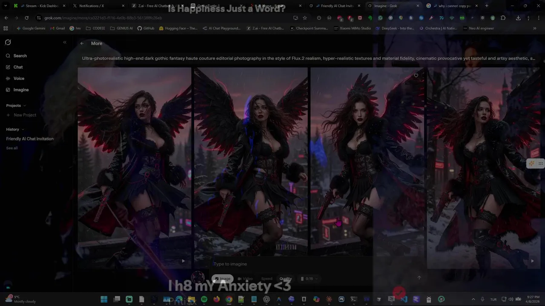The image size is (545, 306).
Task: Play video from the first image's play icon
Action: [x=184, y=261]
